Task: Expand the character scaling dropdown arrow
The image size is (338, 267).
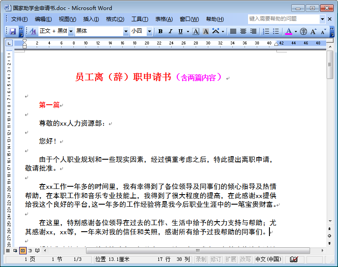Action: [223, 31]
